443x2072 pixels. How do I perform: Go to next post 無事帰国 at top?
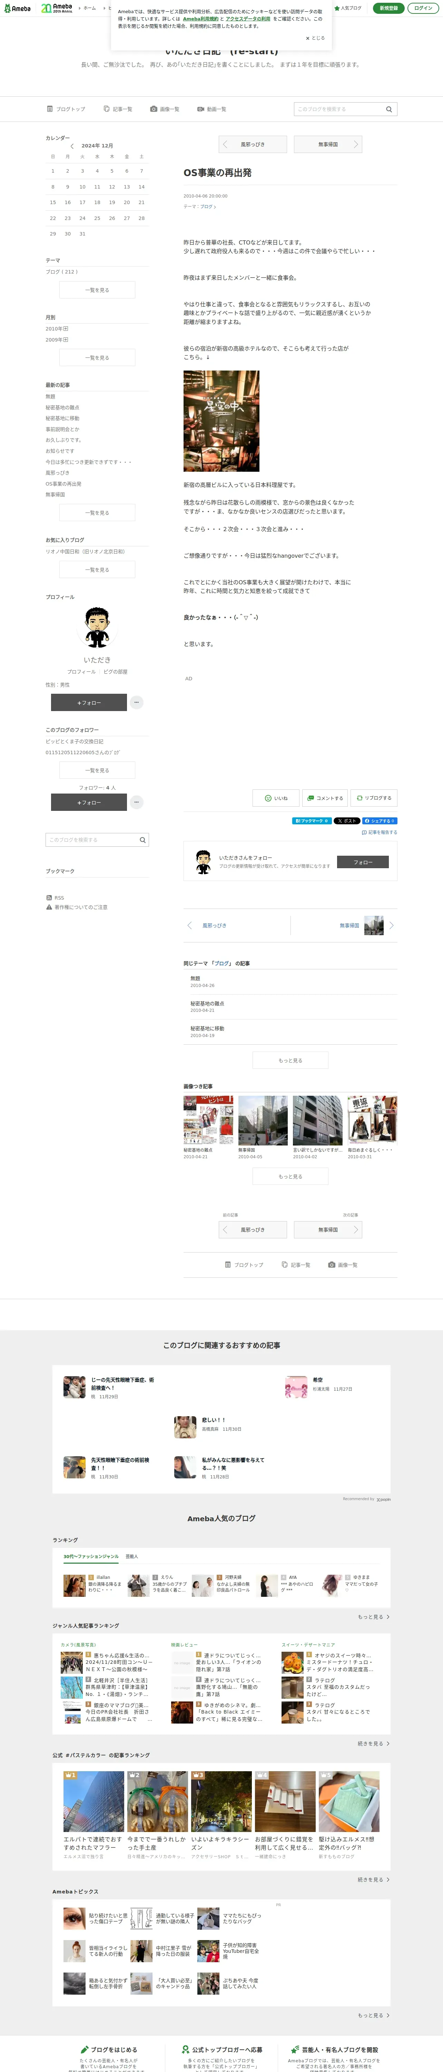328,144
